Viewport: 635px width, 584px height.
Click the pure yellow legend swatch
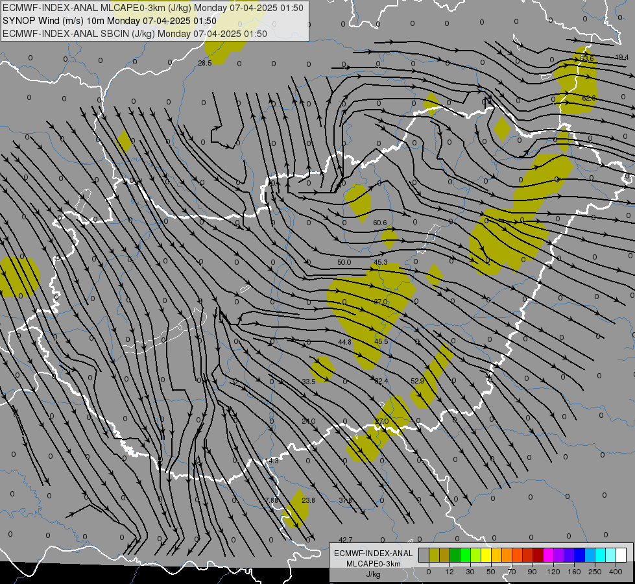pyautogui.click(x=486, y=555)
